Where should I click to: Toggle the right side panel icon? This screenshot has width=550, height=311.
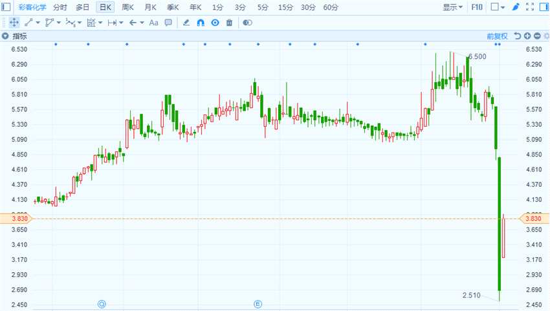[x=544, y=7]
